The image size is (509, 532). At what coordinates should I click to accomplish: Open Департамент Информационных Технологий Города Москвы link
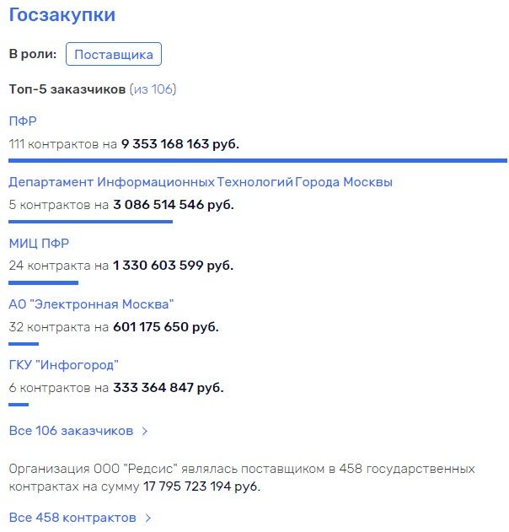pos(201,182)
